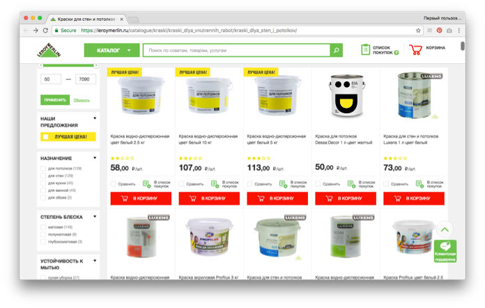Tick Сравнить for the 107,00 paint
The height and width of the screenshot is (308, 485).
(x=181, y=184)
